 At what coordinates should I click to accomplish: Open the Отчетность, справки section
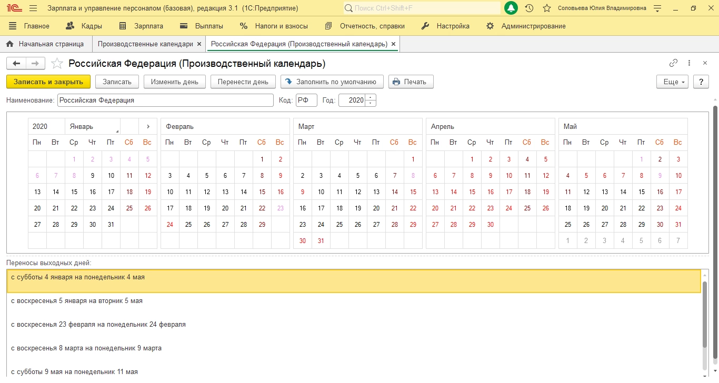point(365,26)
